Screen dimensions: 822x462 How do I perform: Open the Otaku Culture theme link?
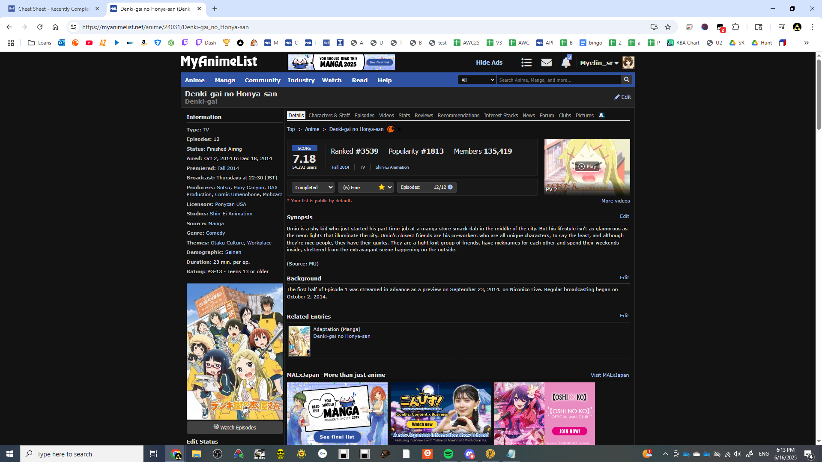coord(227,243)
